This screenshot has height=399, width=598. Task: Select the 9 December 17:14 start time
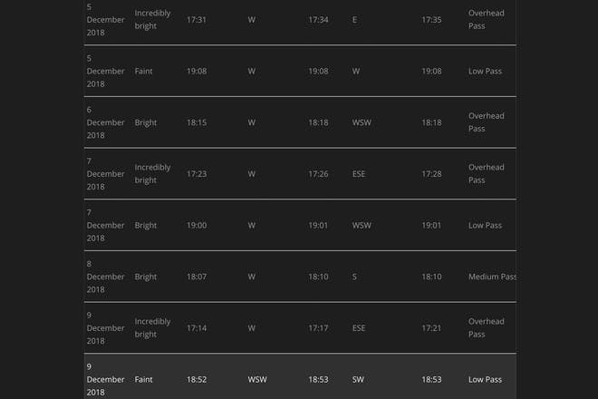[197, 328]
